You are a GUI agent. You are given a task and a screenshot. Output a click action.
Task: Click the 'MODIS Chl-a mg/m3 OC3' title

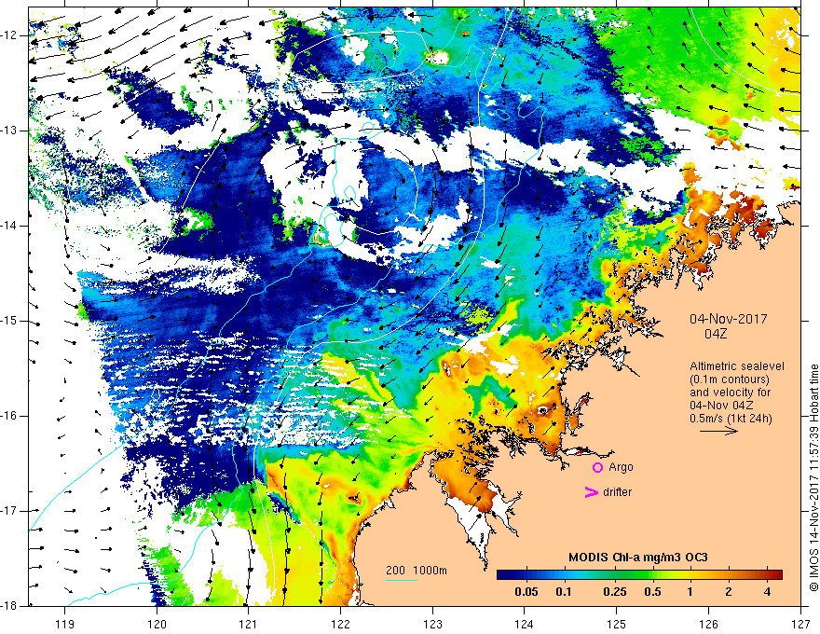pos(638,558)
